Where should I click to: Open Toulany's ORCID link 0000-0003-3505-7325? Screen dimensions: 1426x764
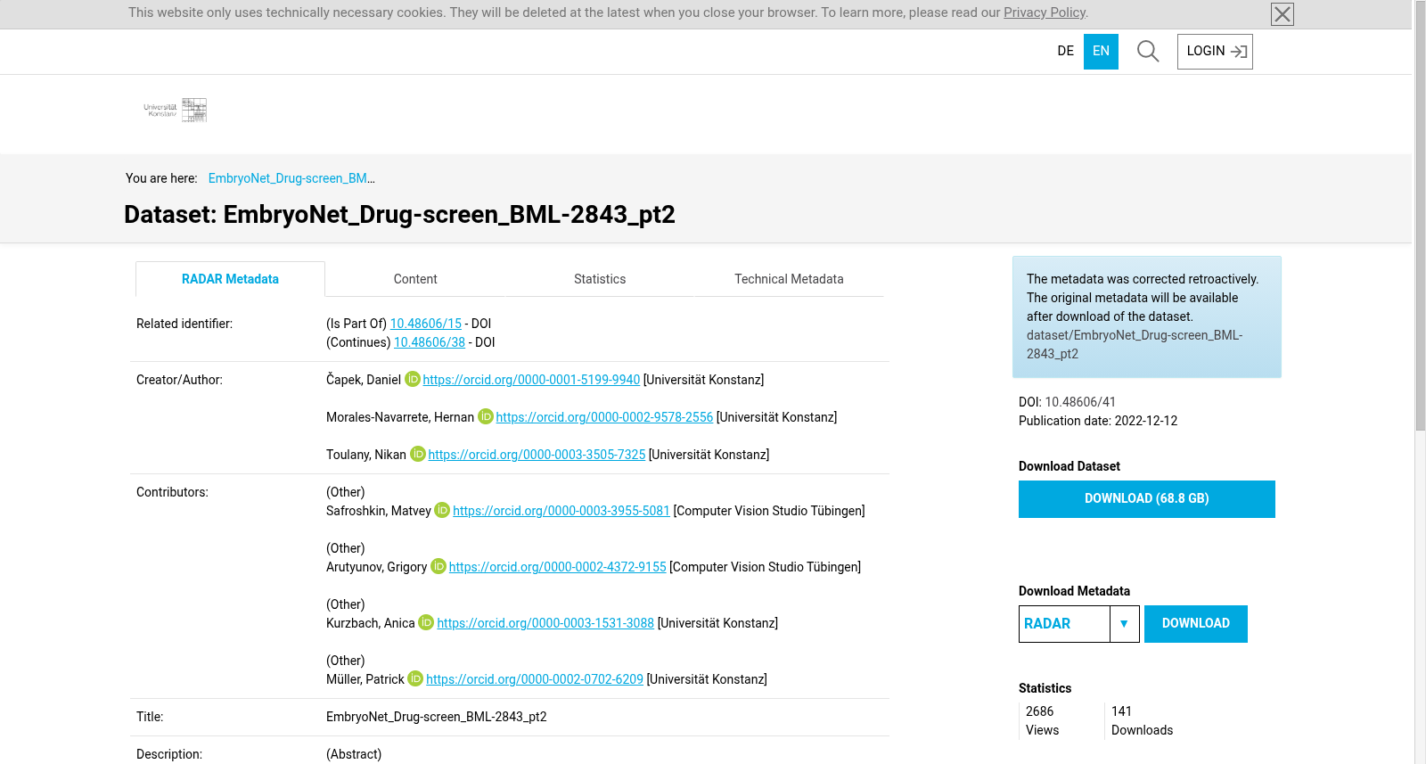pos(537,455)
